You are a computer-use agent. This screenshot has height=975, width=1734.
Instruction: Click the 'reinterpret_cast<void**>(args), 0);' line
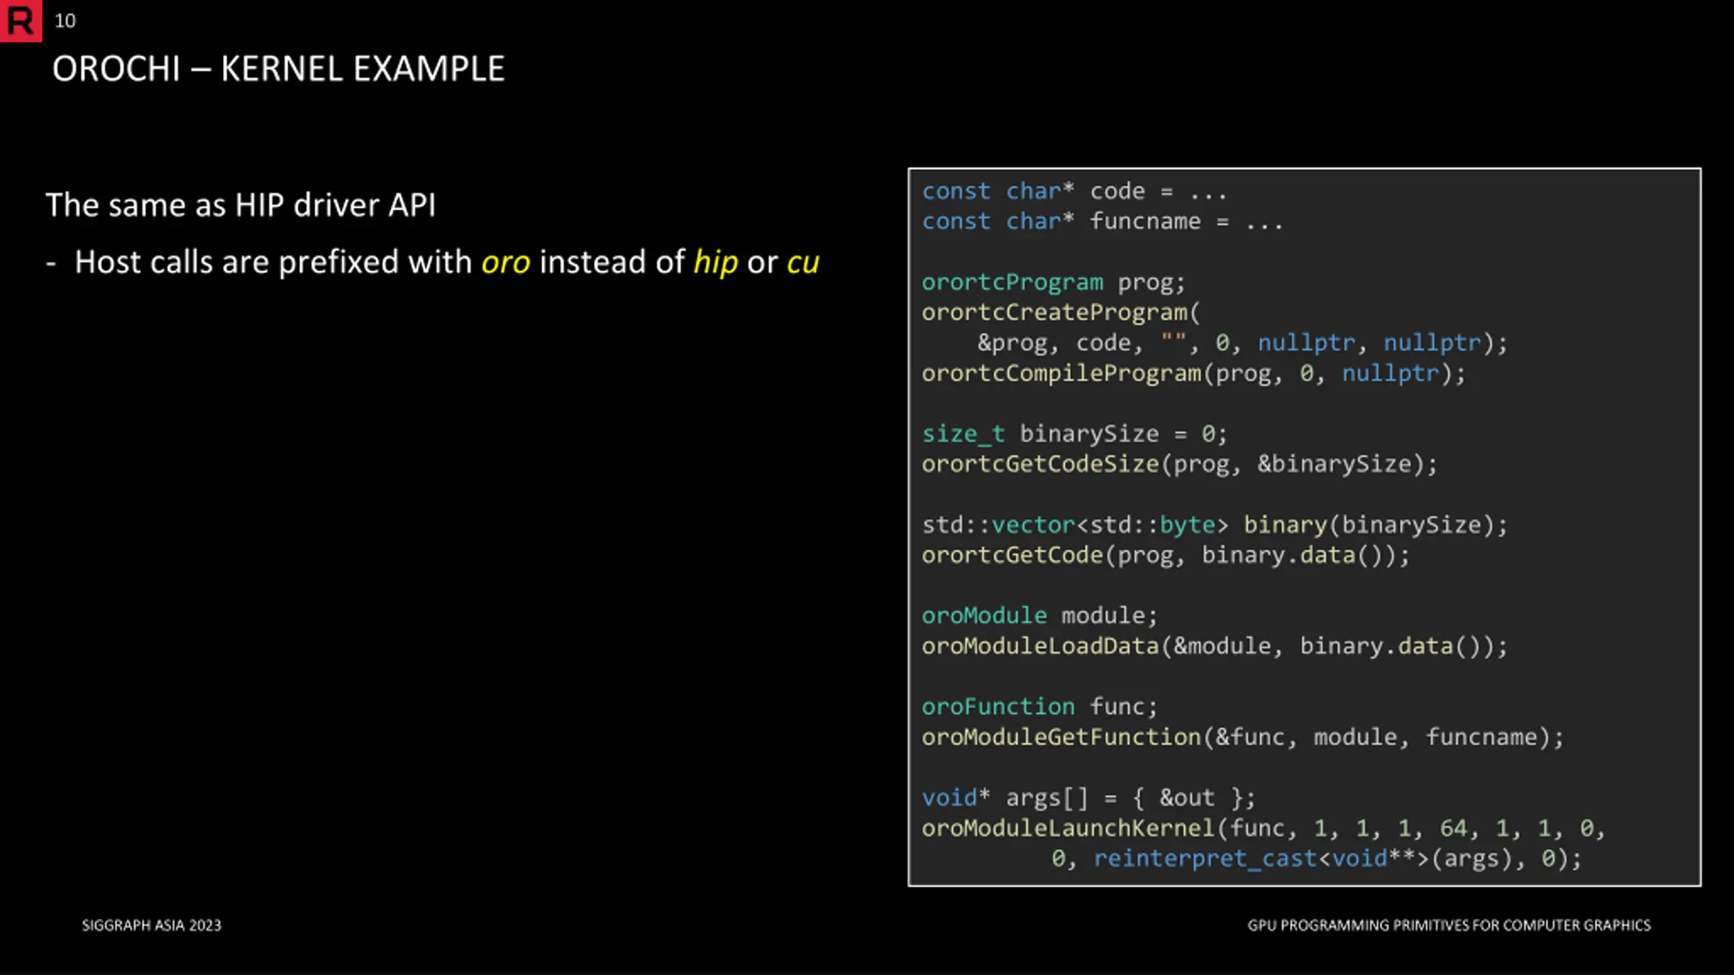(1317, 859)
